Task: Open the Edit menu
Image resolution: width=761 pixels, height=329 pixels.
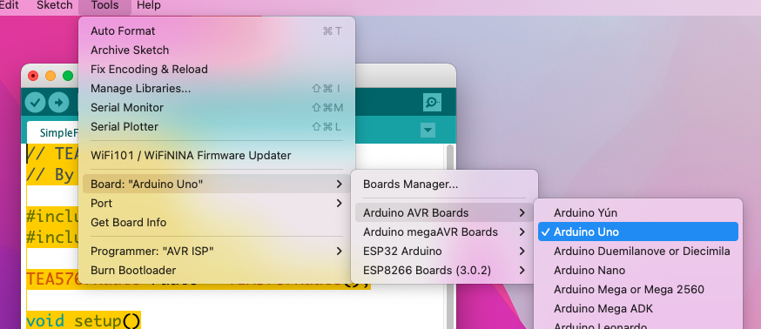Action: click(10, 6)
